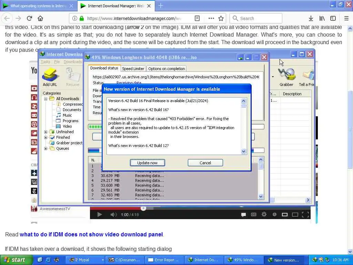Expand the Unfinished category node
The width and height of the screenshot is (353, 265).
46,132
